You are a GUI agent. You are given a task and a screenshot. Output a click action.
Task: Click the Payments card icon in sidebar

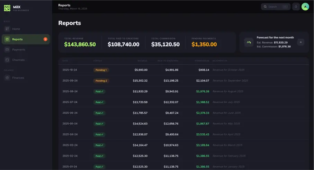point(7,50)
